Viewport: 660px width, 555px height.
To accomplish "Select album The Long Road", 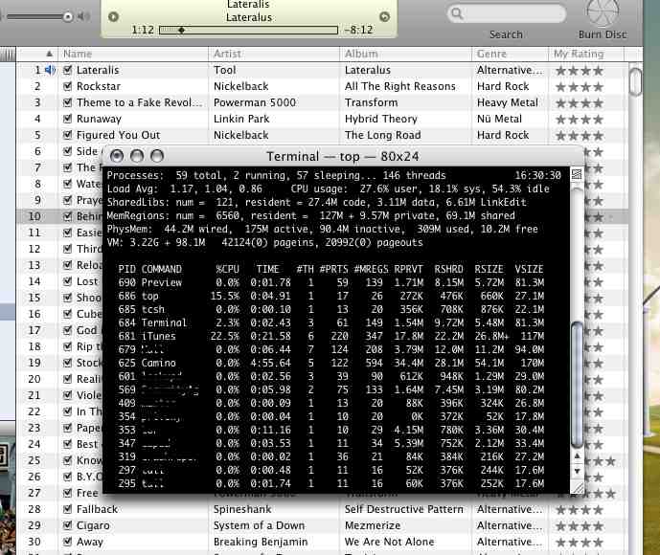I will pos(382,135).
